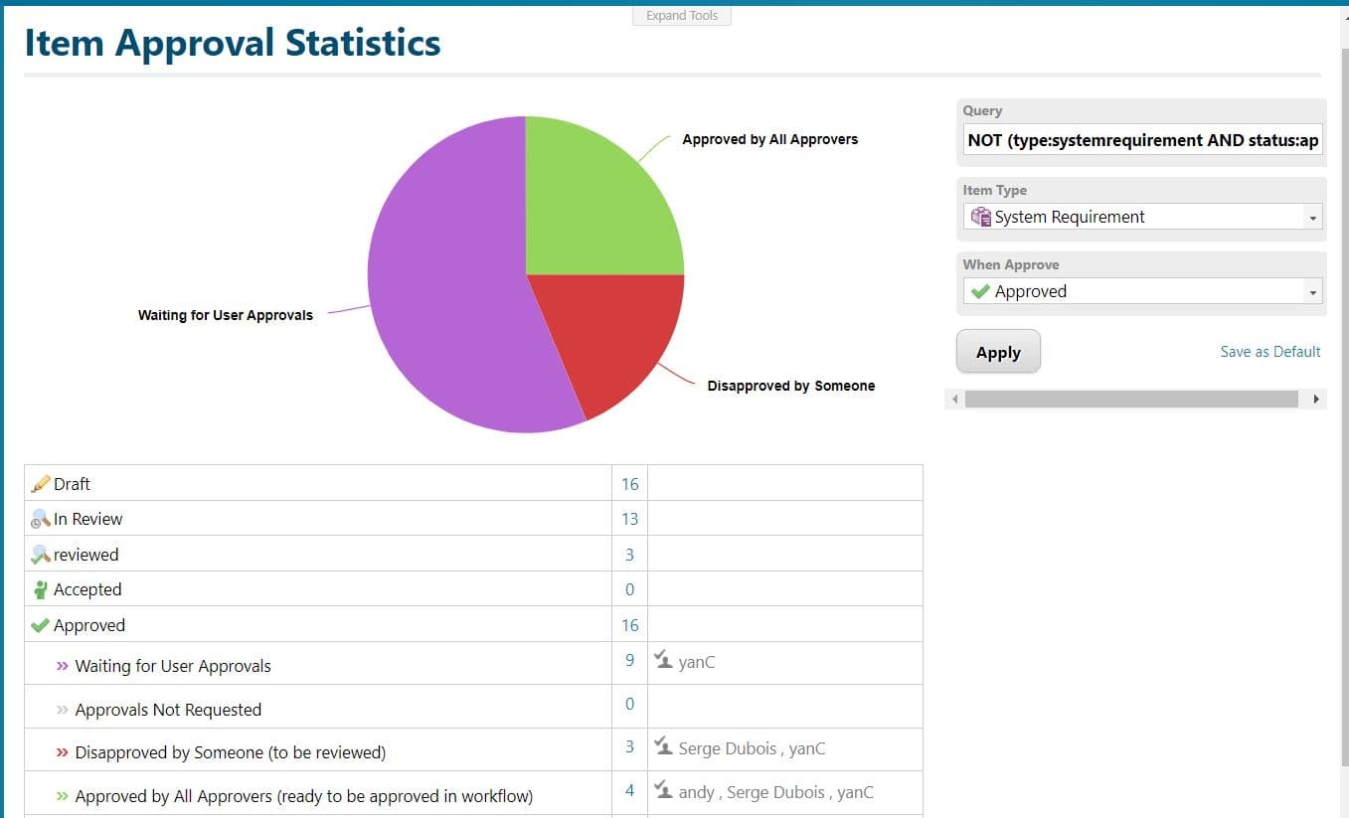Image resolution: width=1349 pixels, height=818 pixels.
Task: Click the approver icon beside Serge Dubois, yanC
Action: point(663,746)
